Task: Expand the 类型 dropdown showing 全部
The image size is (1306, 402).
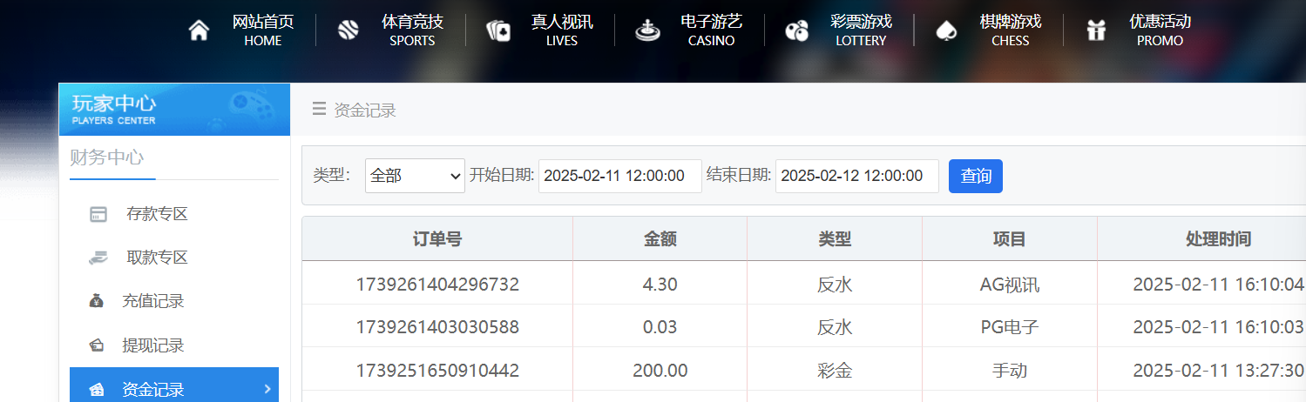Action: coord(416,176)
